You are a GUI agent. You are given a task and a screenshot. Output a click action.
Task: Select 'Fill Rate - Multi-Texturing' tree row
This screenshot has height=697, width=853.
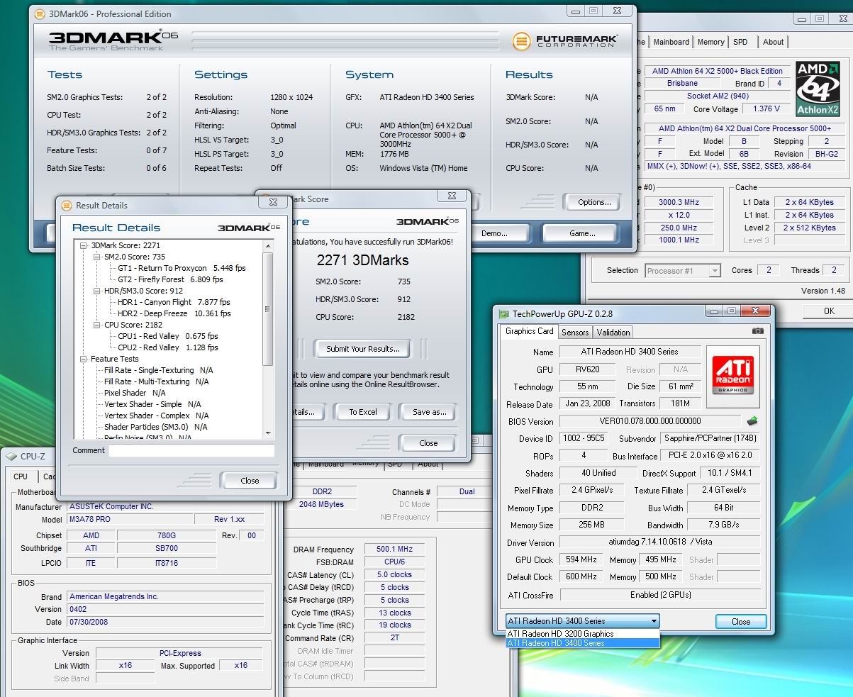point(156,381)
